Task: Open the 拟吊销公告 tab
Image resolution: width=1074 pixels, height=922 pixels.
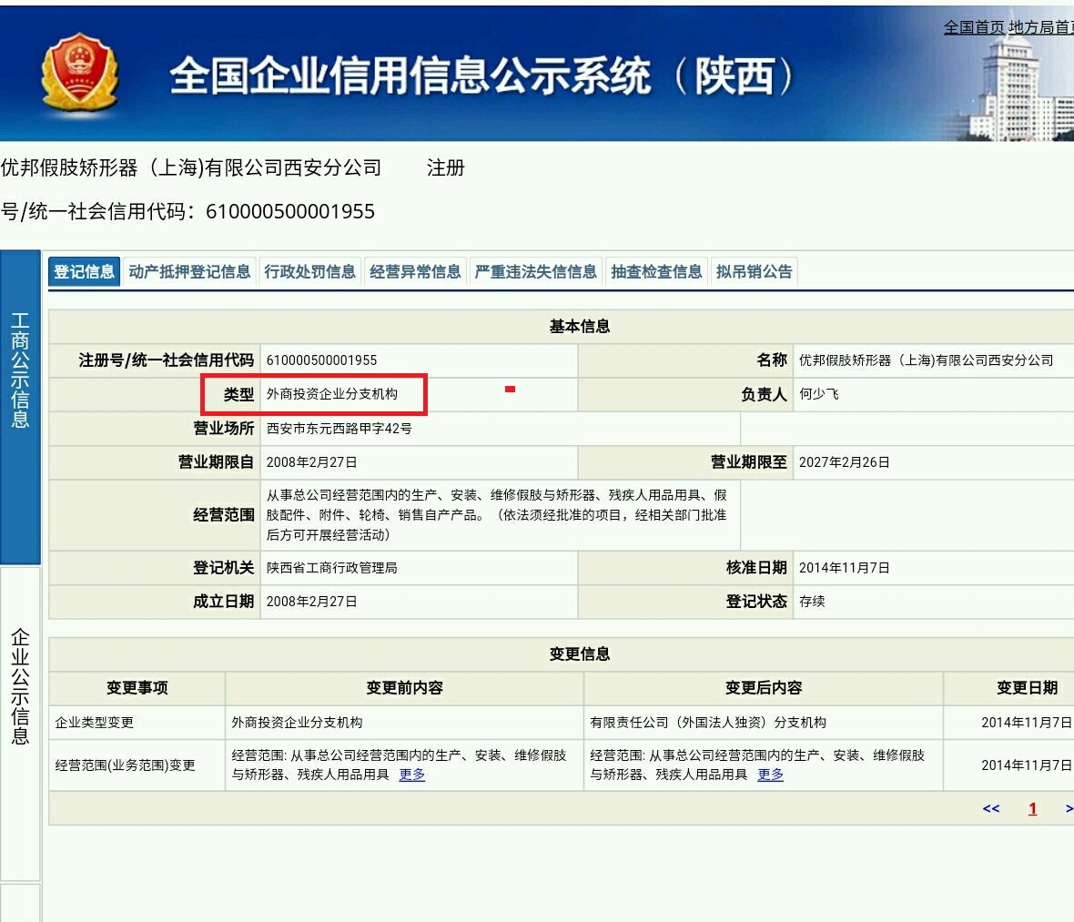Action: tap(756, 270)
